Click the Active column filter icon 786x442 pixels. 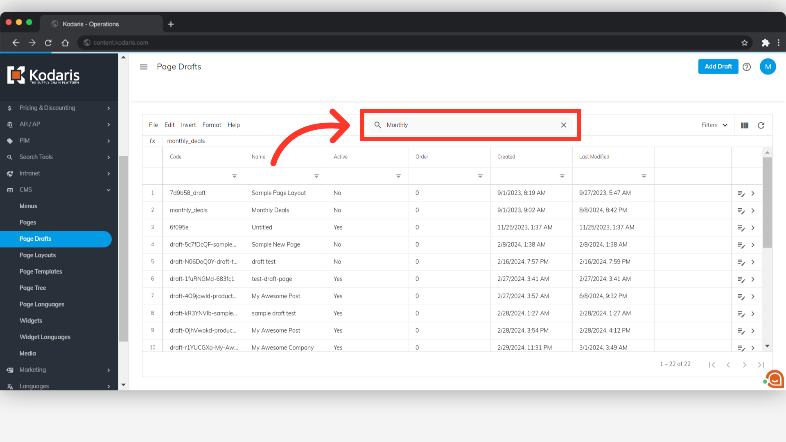click(398, 176)
